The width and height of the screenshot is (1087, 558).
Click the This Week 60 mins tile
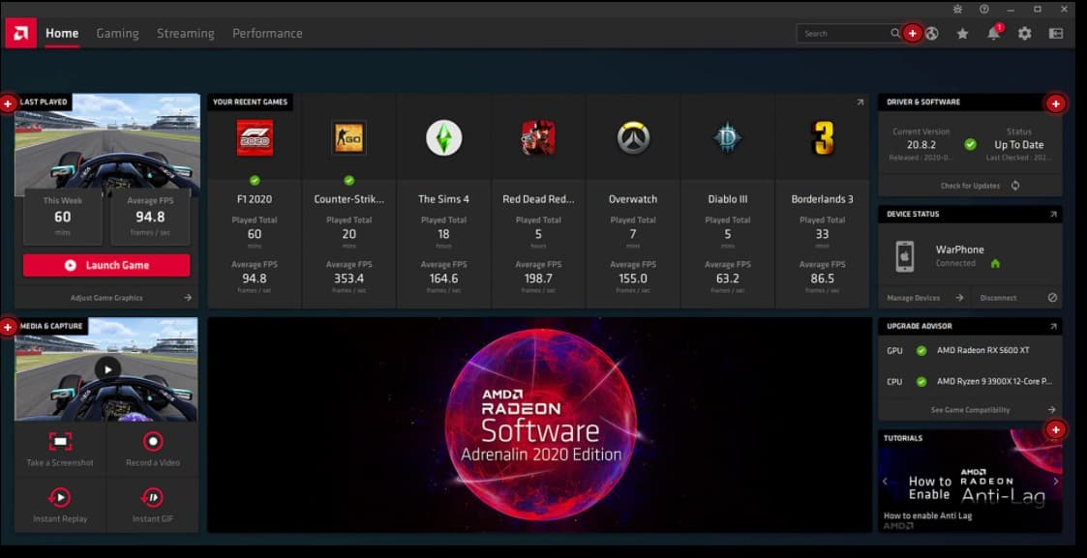coord(62,216)
